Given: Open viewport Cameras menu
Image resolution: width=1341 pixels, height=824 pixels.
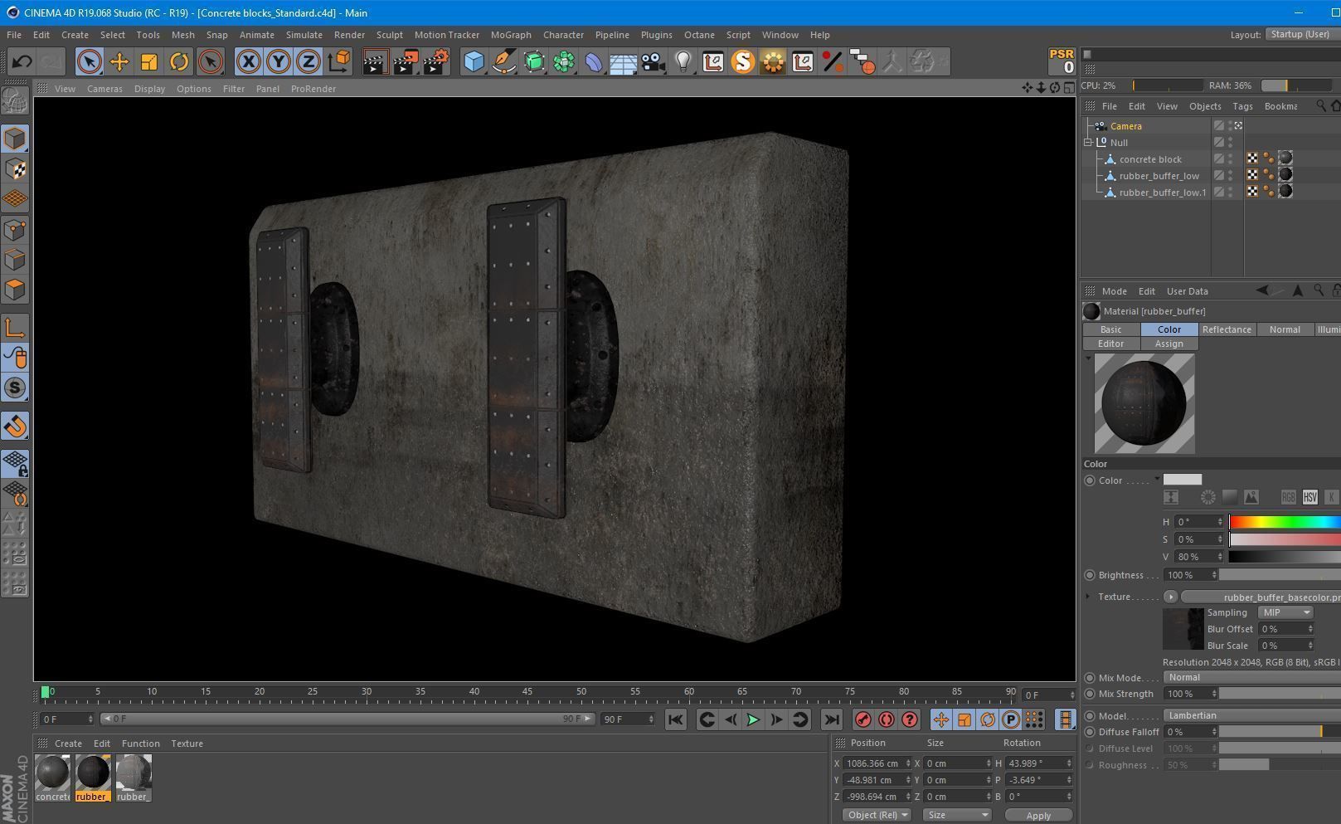Looking at the screenshot, I should coord(104,89).
